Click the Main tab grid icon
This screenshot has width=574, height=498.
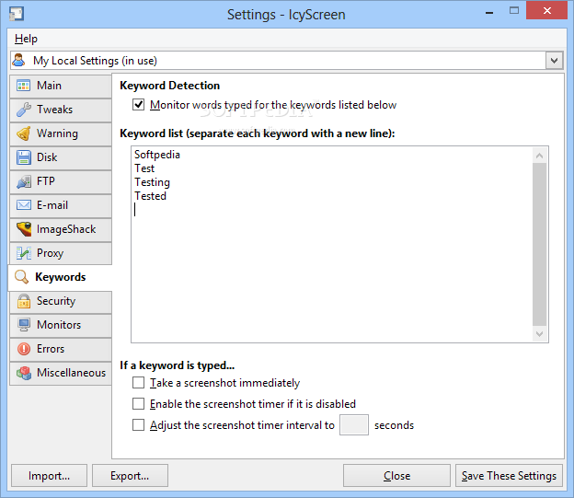point(23,86)
